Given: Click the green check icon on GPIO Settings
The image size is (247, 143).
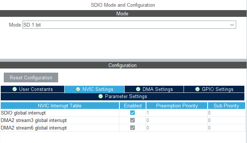Looking at the screenshot, I should (x=197, y=89).
